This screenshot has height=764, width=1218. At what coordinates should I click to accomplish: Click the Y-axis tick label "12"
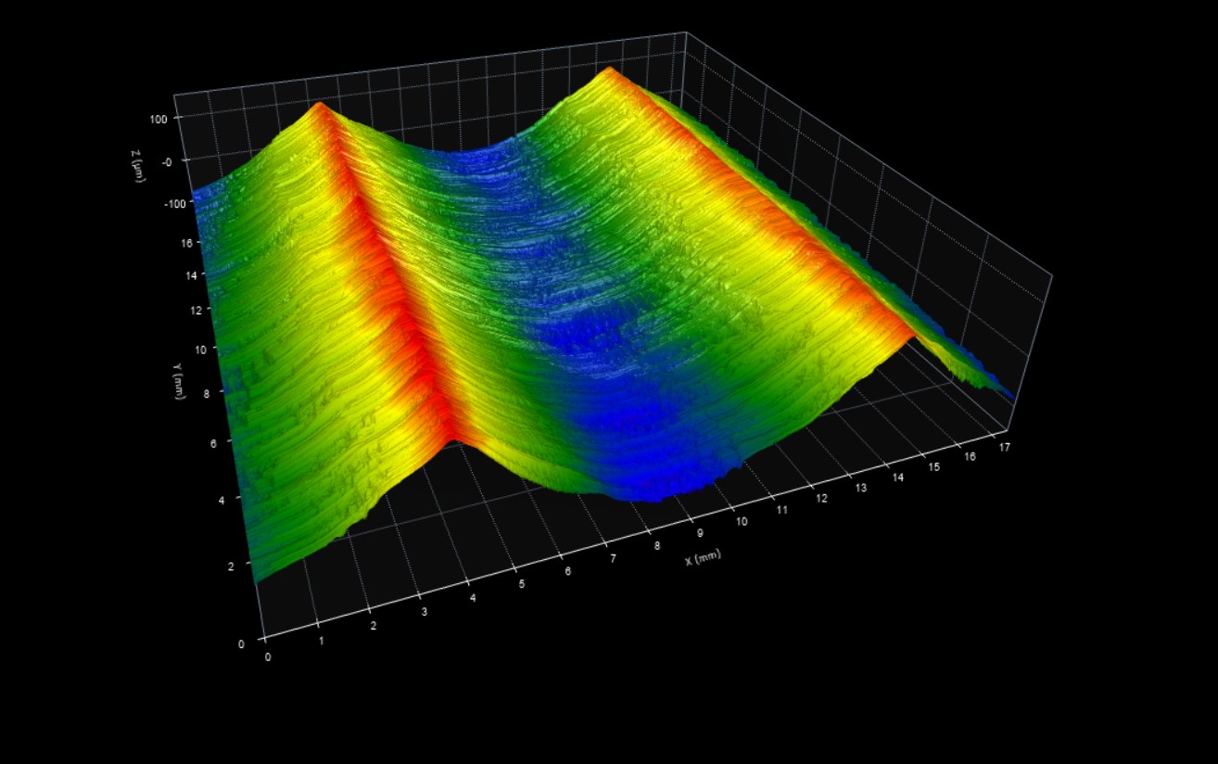tap(196, 311)
